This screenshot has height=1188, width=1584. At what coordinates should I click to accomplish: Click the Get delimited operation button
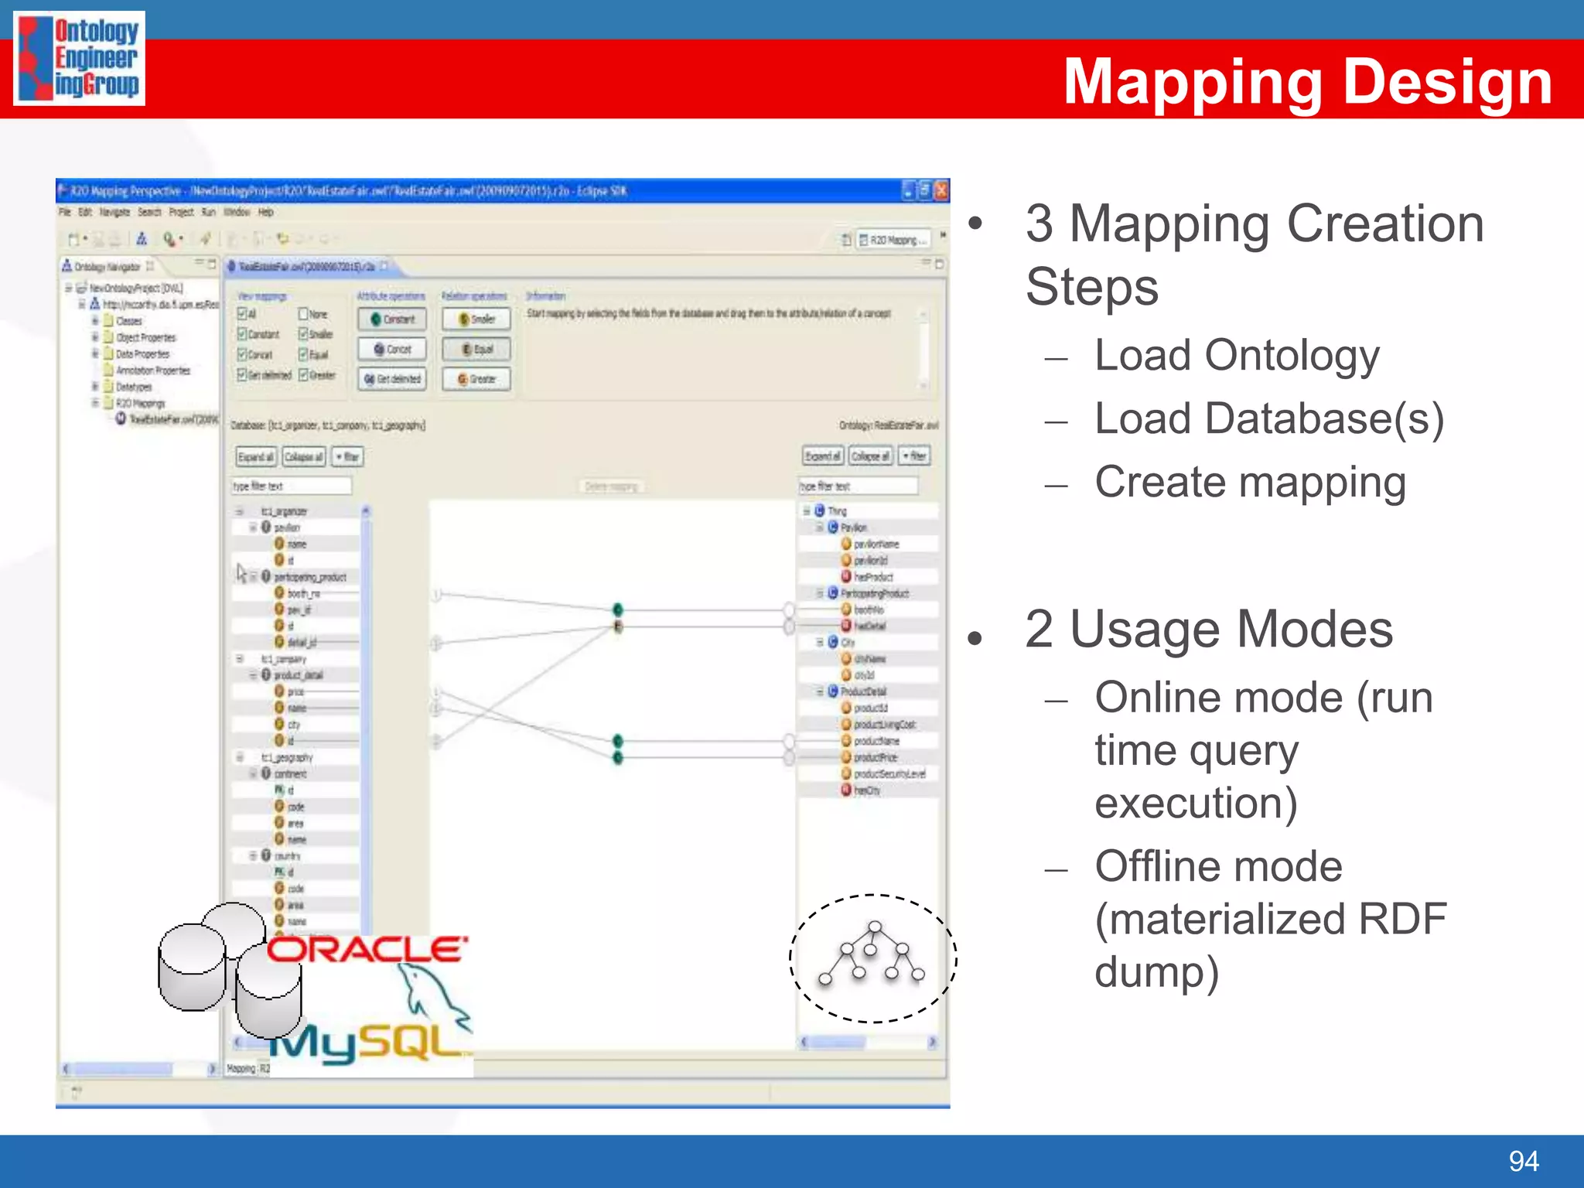coord(392,379)
